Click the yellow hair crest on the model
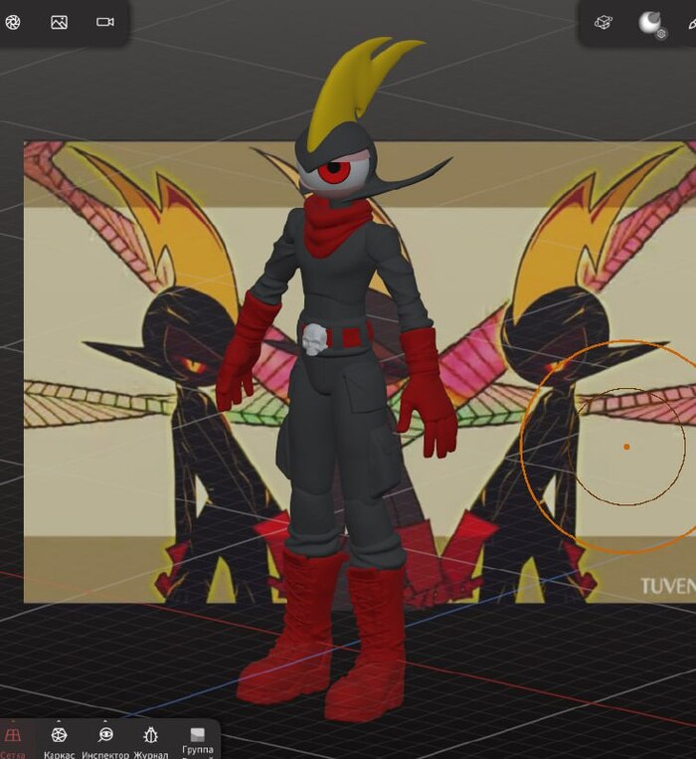 [x=348, y=95]
